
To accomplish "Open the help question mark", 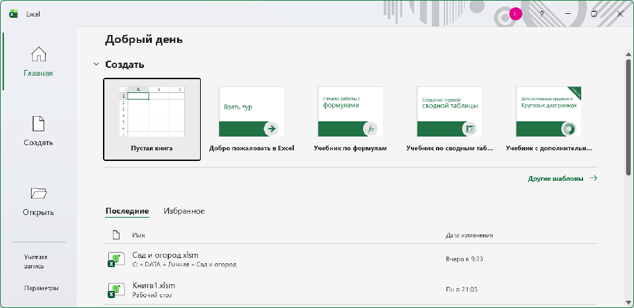I will point(542,14).
